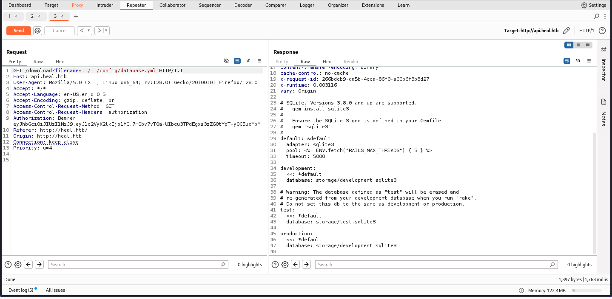Viewport: 612px width, 299px height.
Task: Open back history dropdown arrow
Action: tap(88, 31)
